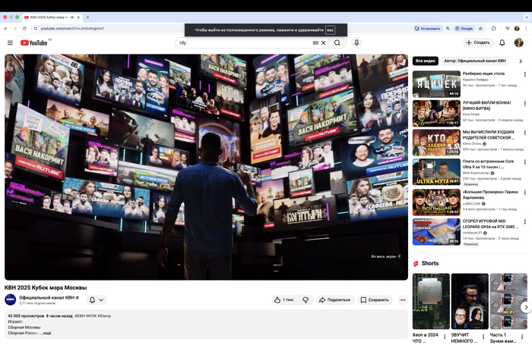Click the YouTube logo to go home
The height and width of the screenshot is (345, 532).
coord(35,43)
